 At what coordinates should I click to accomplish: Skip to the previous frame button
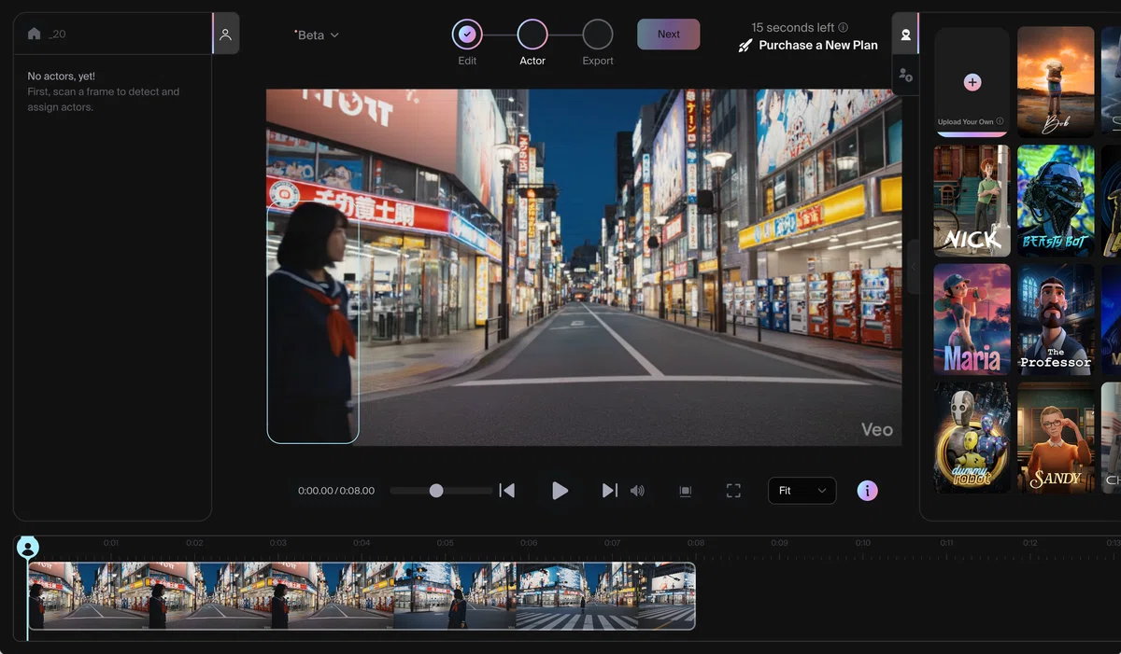pyautogui.click(x=507, y=491)
